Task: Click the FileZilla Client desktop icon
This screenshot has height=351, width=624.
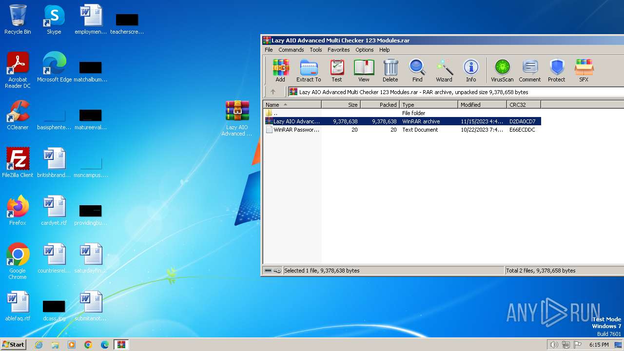Action: coord(18,163)
